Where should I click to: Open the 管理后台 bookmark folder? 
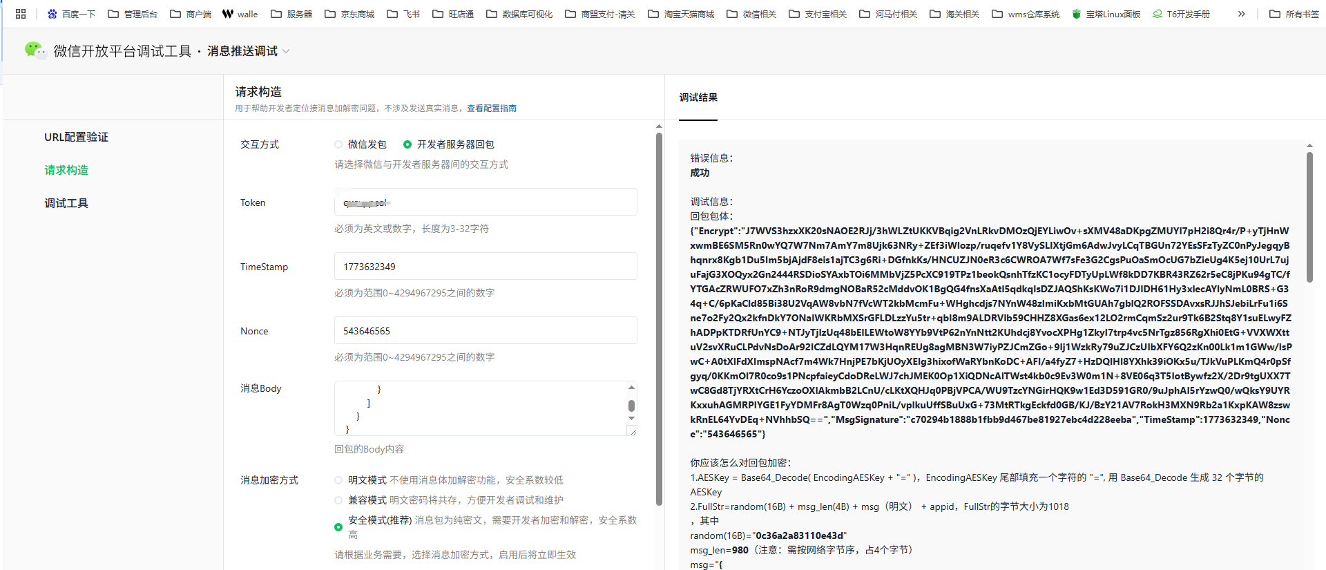[133, 14]
